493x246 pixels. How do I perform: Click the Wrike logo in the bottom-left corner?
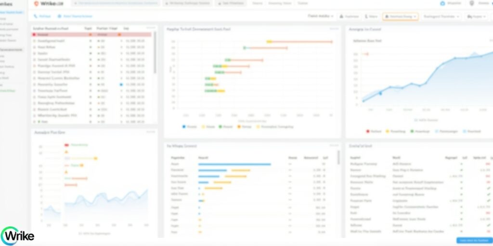[18, 236]
